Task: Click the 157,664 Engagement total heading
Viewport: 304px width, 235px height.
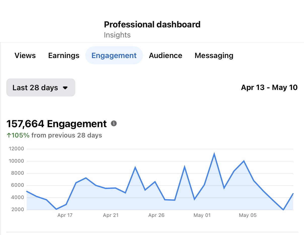Action: coord(57,124)
